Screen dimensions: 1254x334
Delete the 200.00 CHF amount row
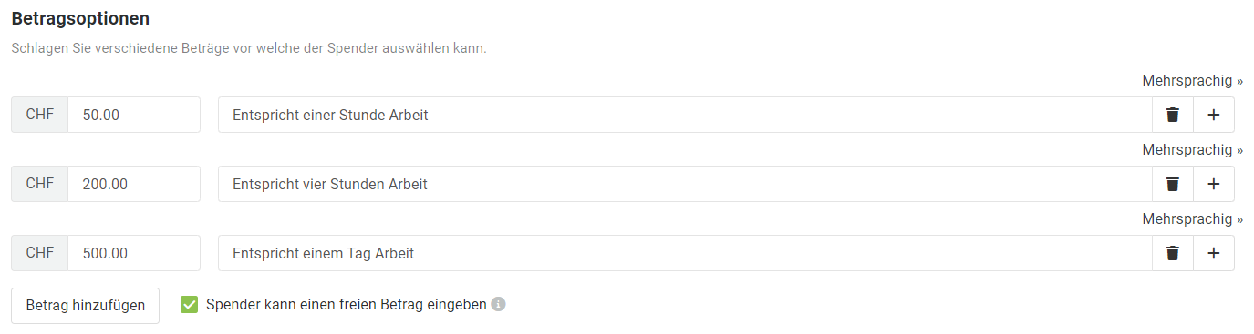[1173, 184]
